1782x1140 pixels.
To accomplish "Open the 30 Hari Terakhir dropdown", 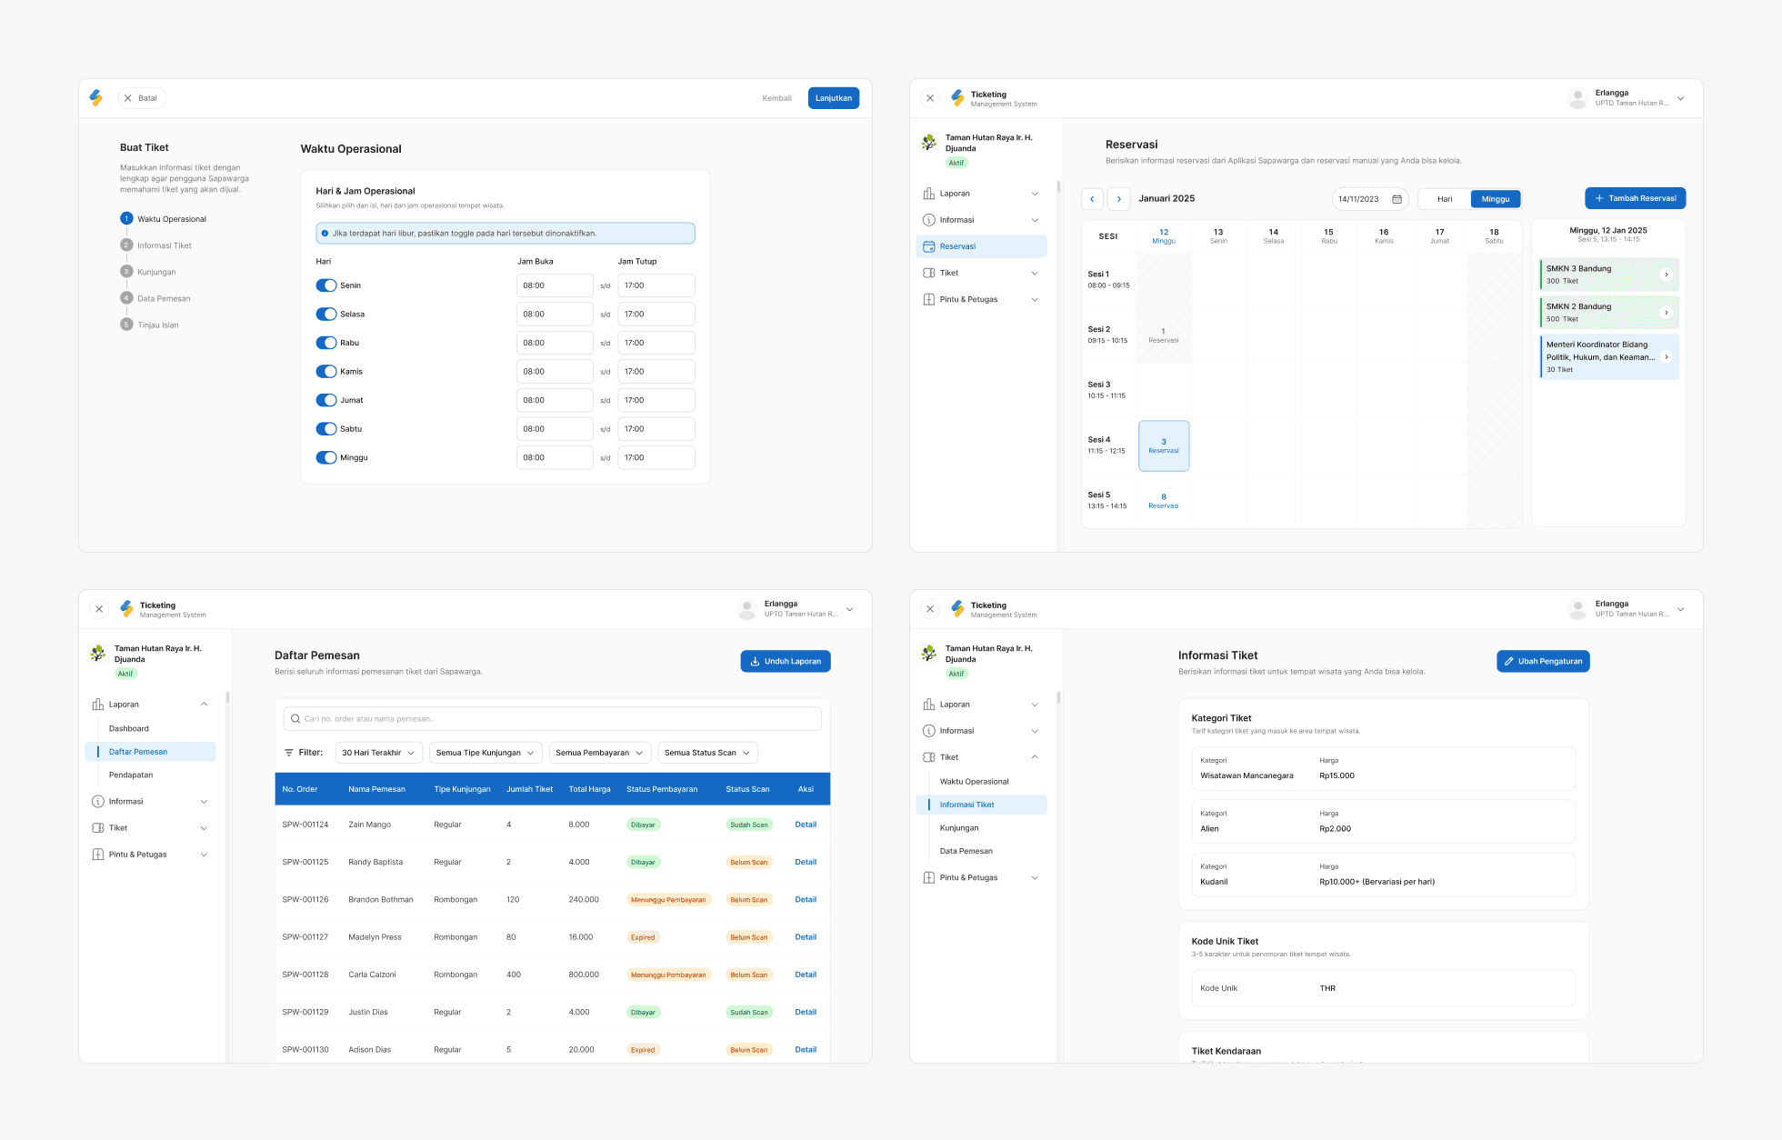I will 378,753.
